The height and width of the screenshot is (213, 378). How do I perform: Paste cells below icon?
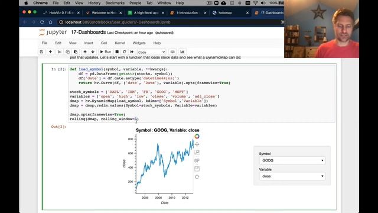(x=76, y=52)
